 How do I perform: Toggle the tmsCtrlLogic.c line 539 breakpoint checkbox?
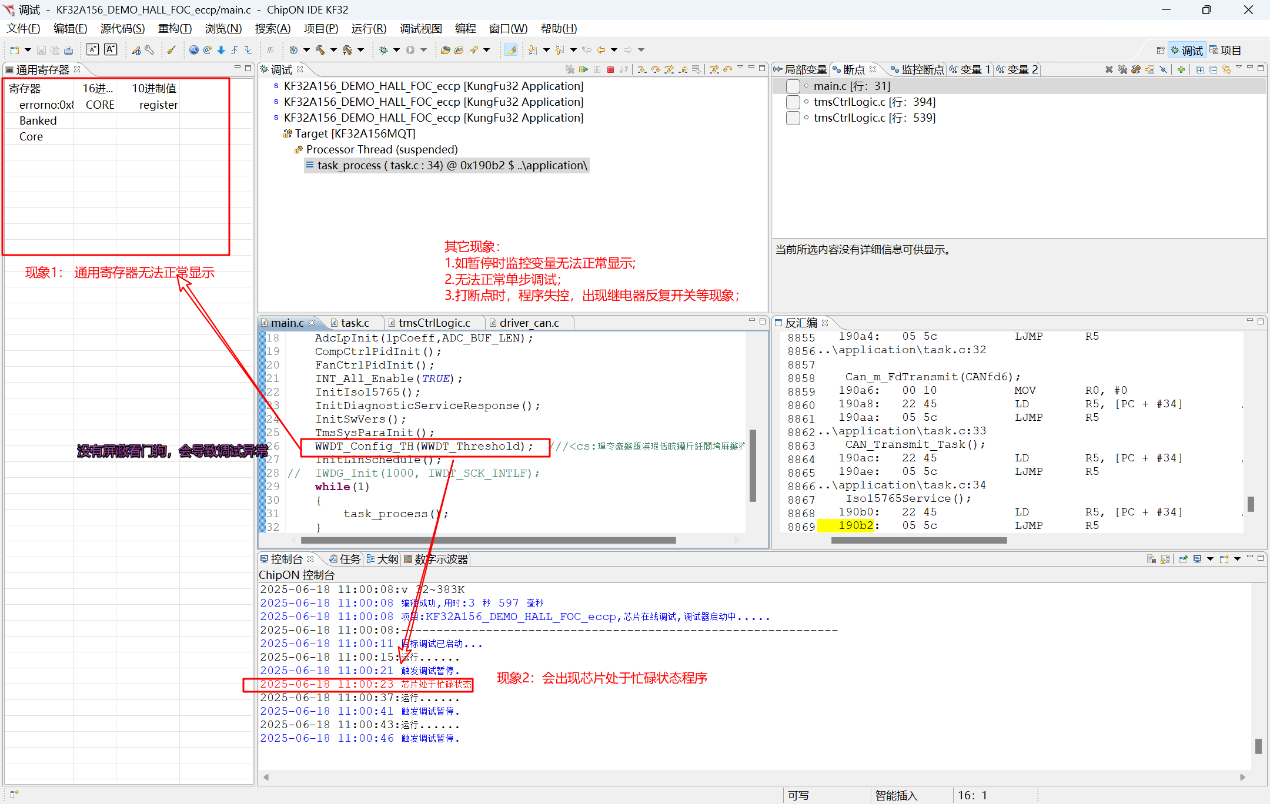coord(793,118)
